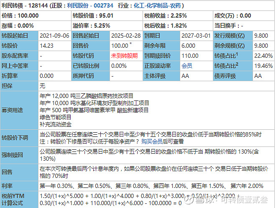This screenshot has width=276, height=208.
Task: Click the 正股波动率 label
Action: point(157,66)
